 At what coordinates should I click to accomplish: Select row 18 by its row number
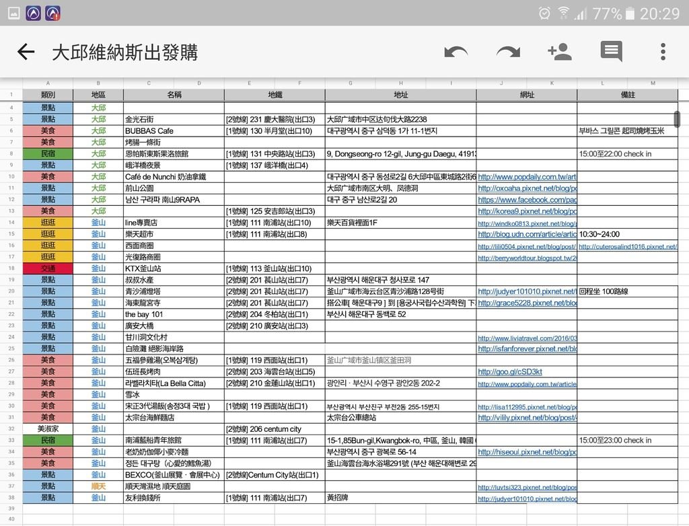tap(11, 268)
